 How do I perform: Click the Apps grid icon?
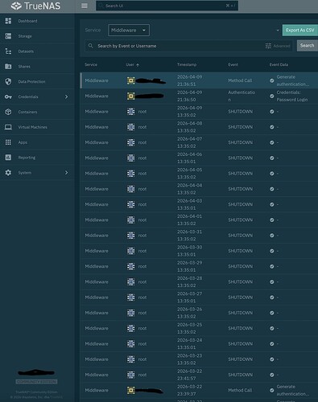pos(8,142)
